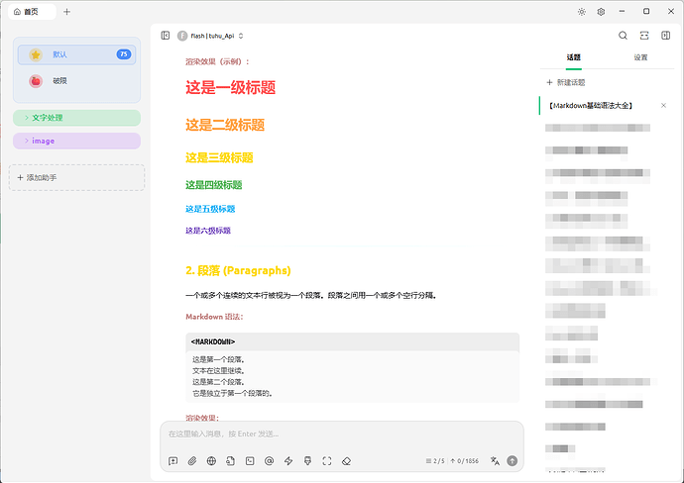Toggle light theme sun icon
Viewport: 684px width, 483px height.
coord(582,12)
